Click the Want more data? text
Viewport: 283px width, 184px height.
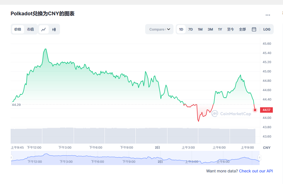(222, 171)
